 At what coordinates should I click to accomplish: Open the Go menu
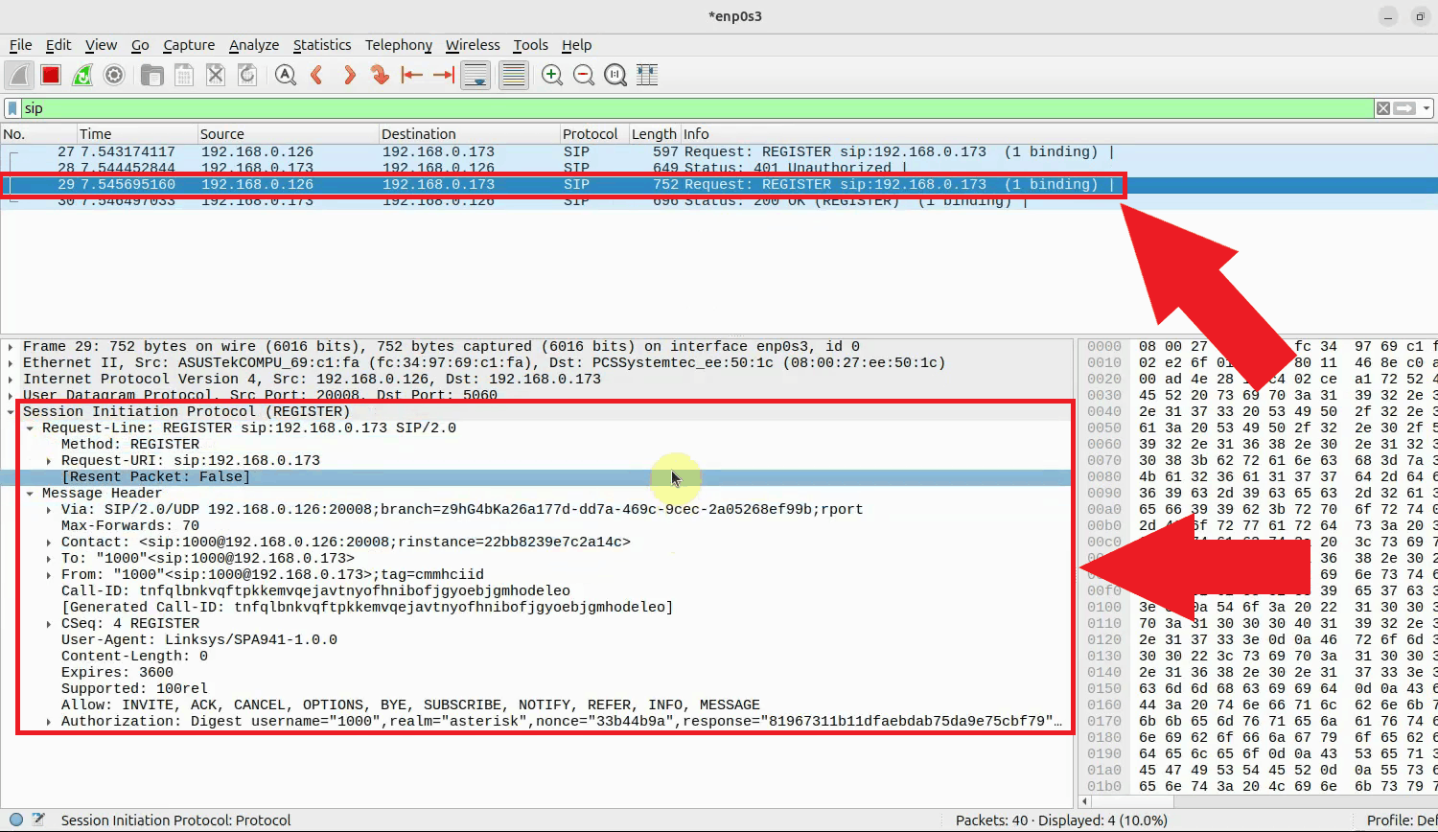pyautogui.click(x=140, y=45)
